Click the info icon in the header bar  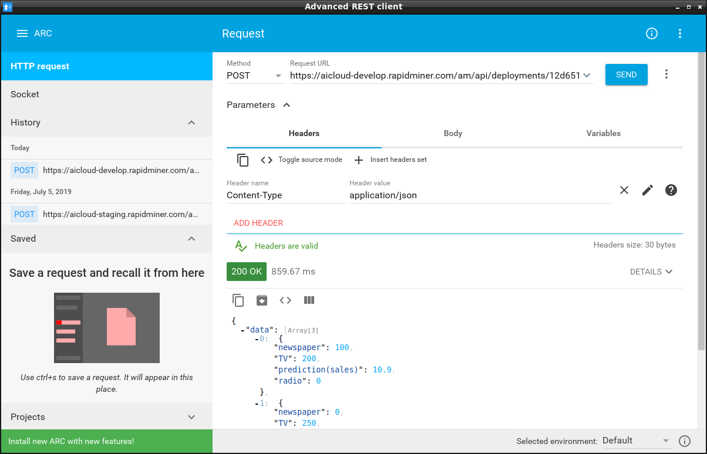coord(652,33)
